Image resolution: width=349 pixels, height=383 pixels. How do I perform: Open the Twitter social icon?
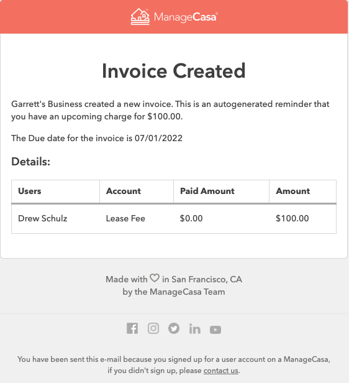[174, 328]
